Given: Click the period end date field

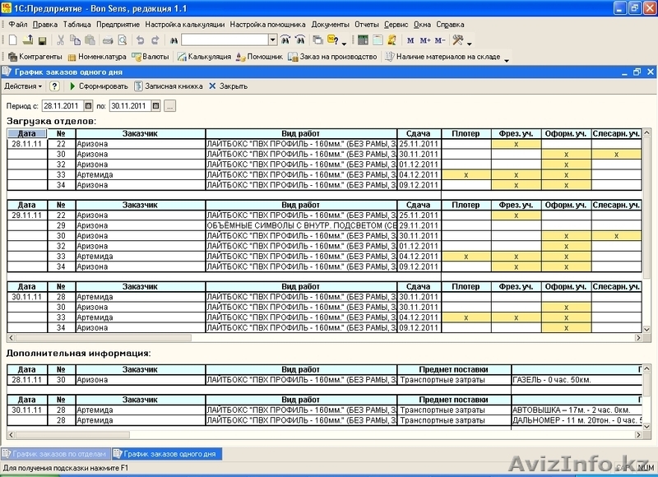Looking at the screenshot, I should click(x=128, y=106).
